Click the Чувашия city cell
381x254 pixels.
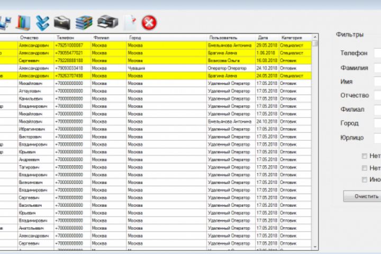tap(167, 68)
